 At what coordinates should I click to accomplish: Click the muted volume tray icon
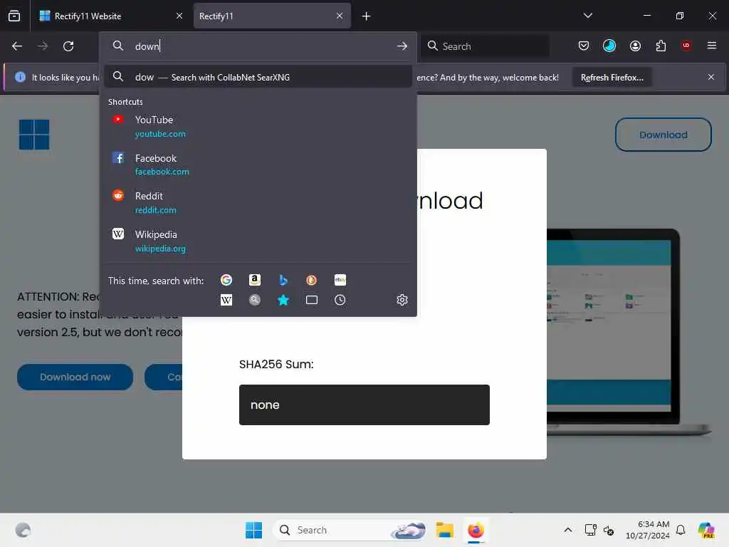click(x=608, y=530)
